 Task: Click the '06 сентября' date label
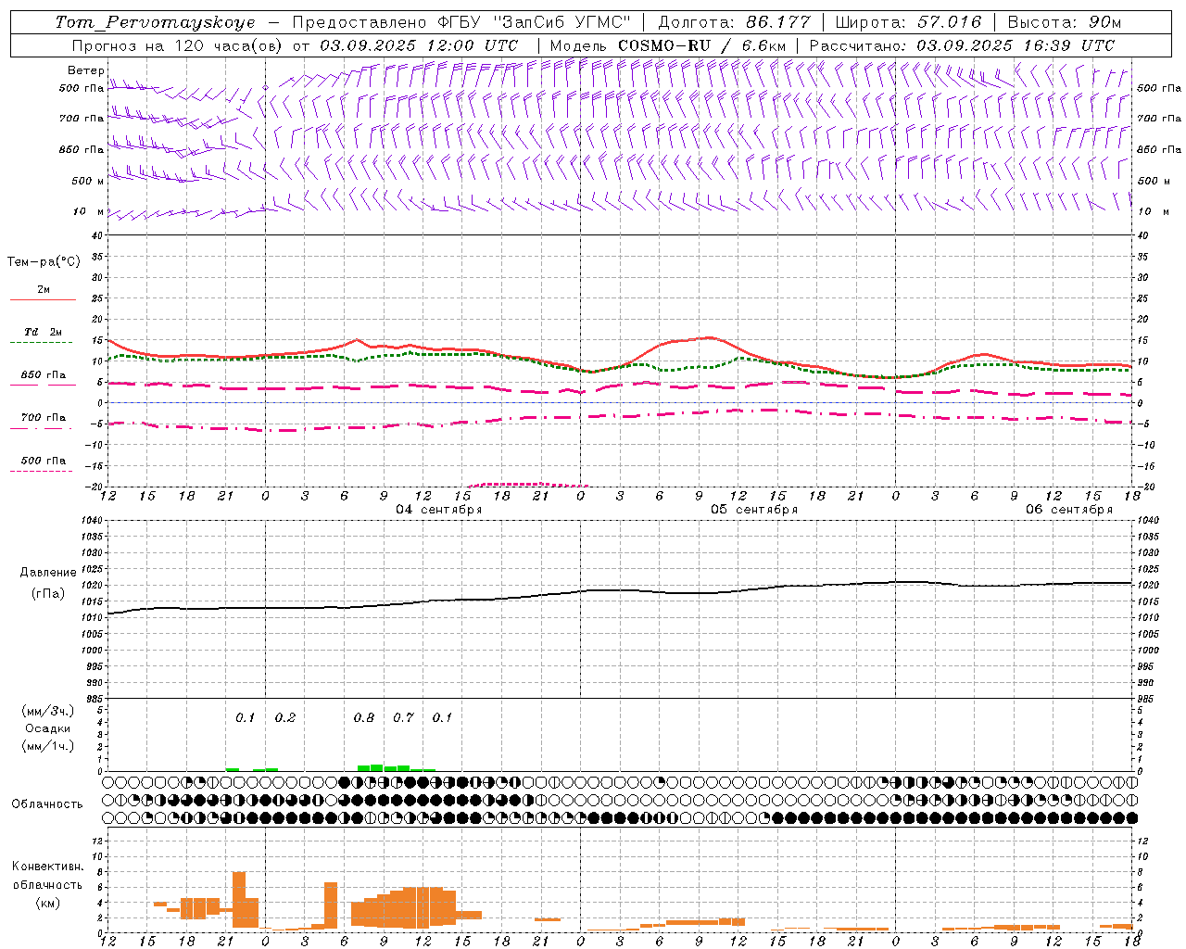(x=1069, y=510)
